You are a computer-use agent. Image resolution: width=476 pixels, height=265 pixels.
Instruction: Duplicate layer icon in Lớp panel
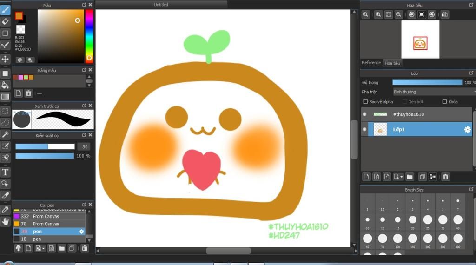[x=422, y=177]
